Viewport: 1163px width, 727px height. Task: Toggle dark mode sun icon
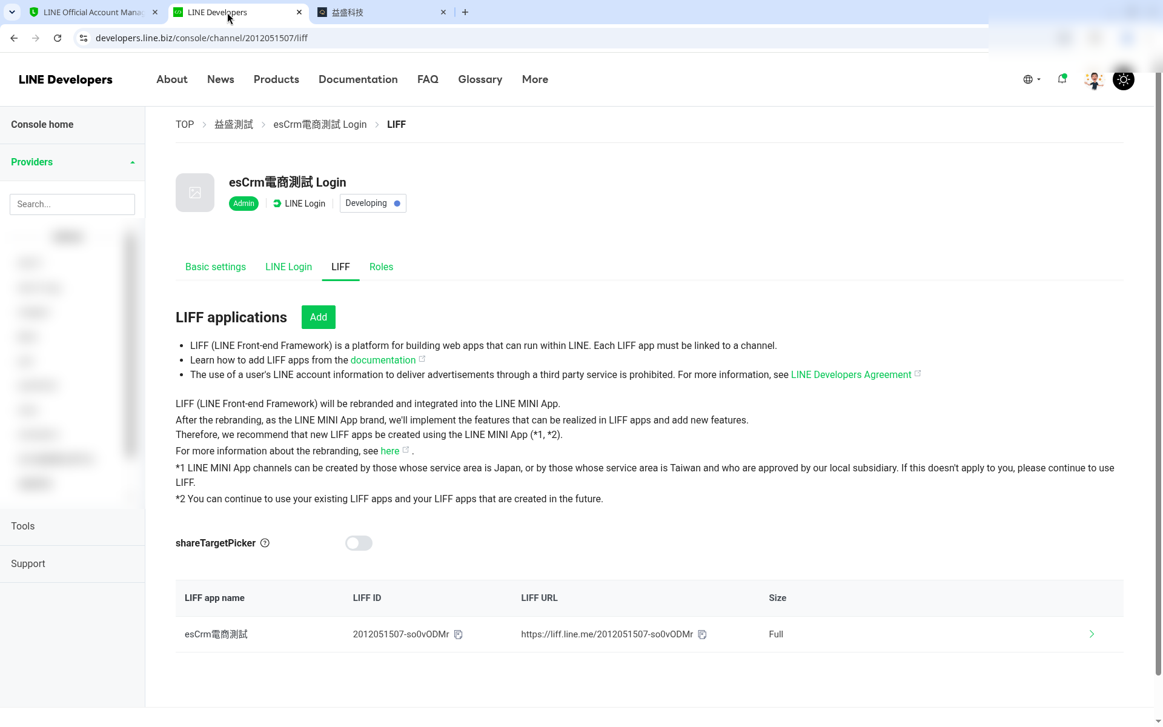click(1124, 79)
